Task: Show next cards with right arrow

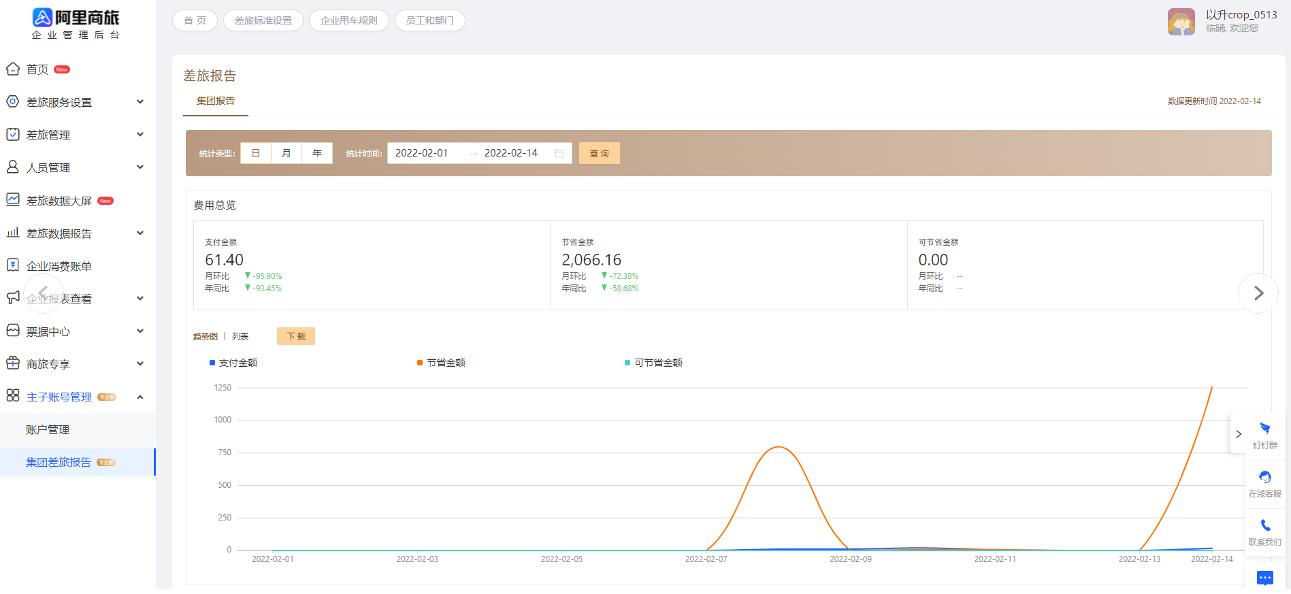Action: pyautogui.click(x=1258, y=293)
